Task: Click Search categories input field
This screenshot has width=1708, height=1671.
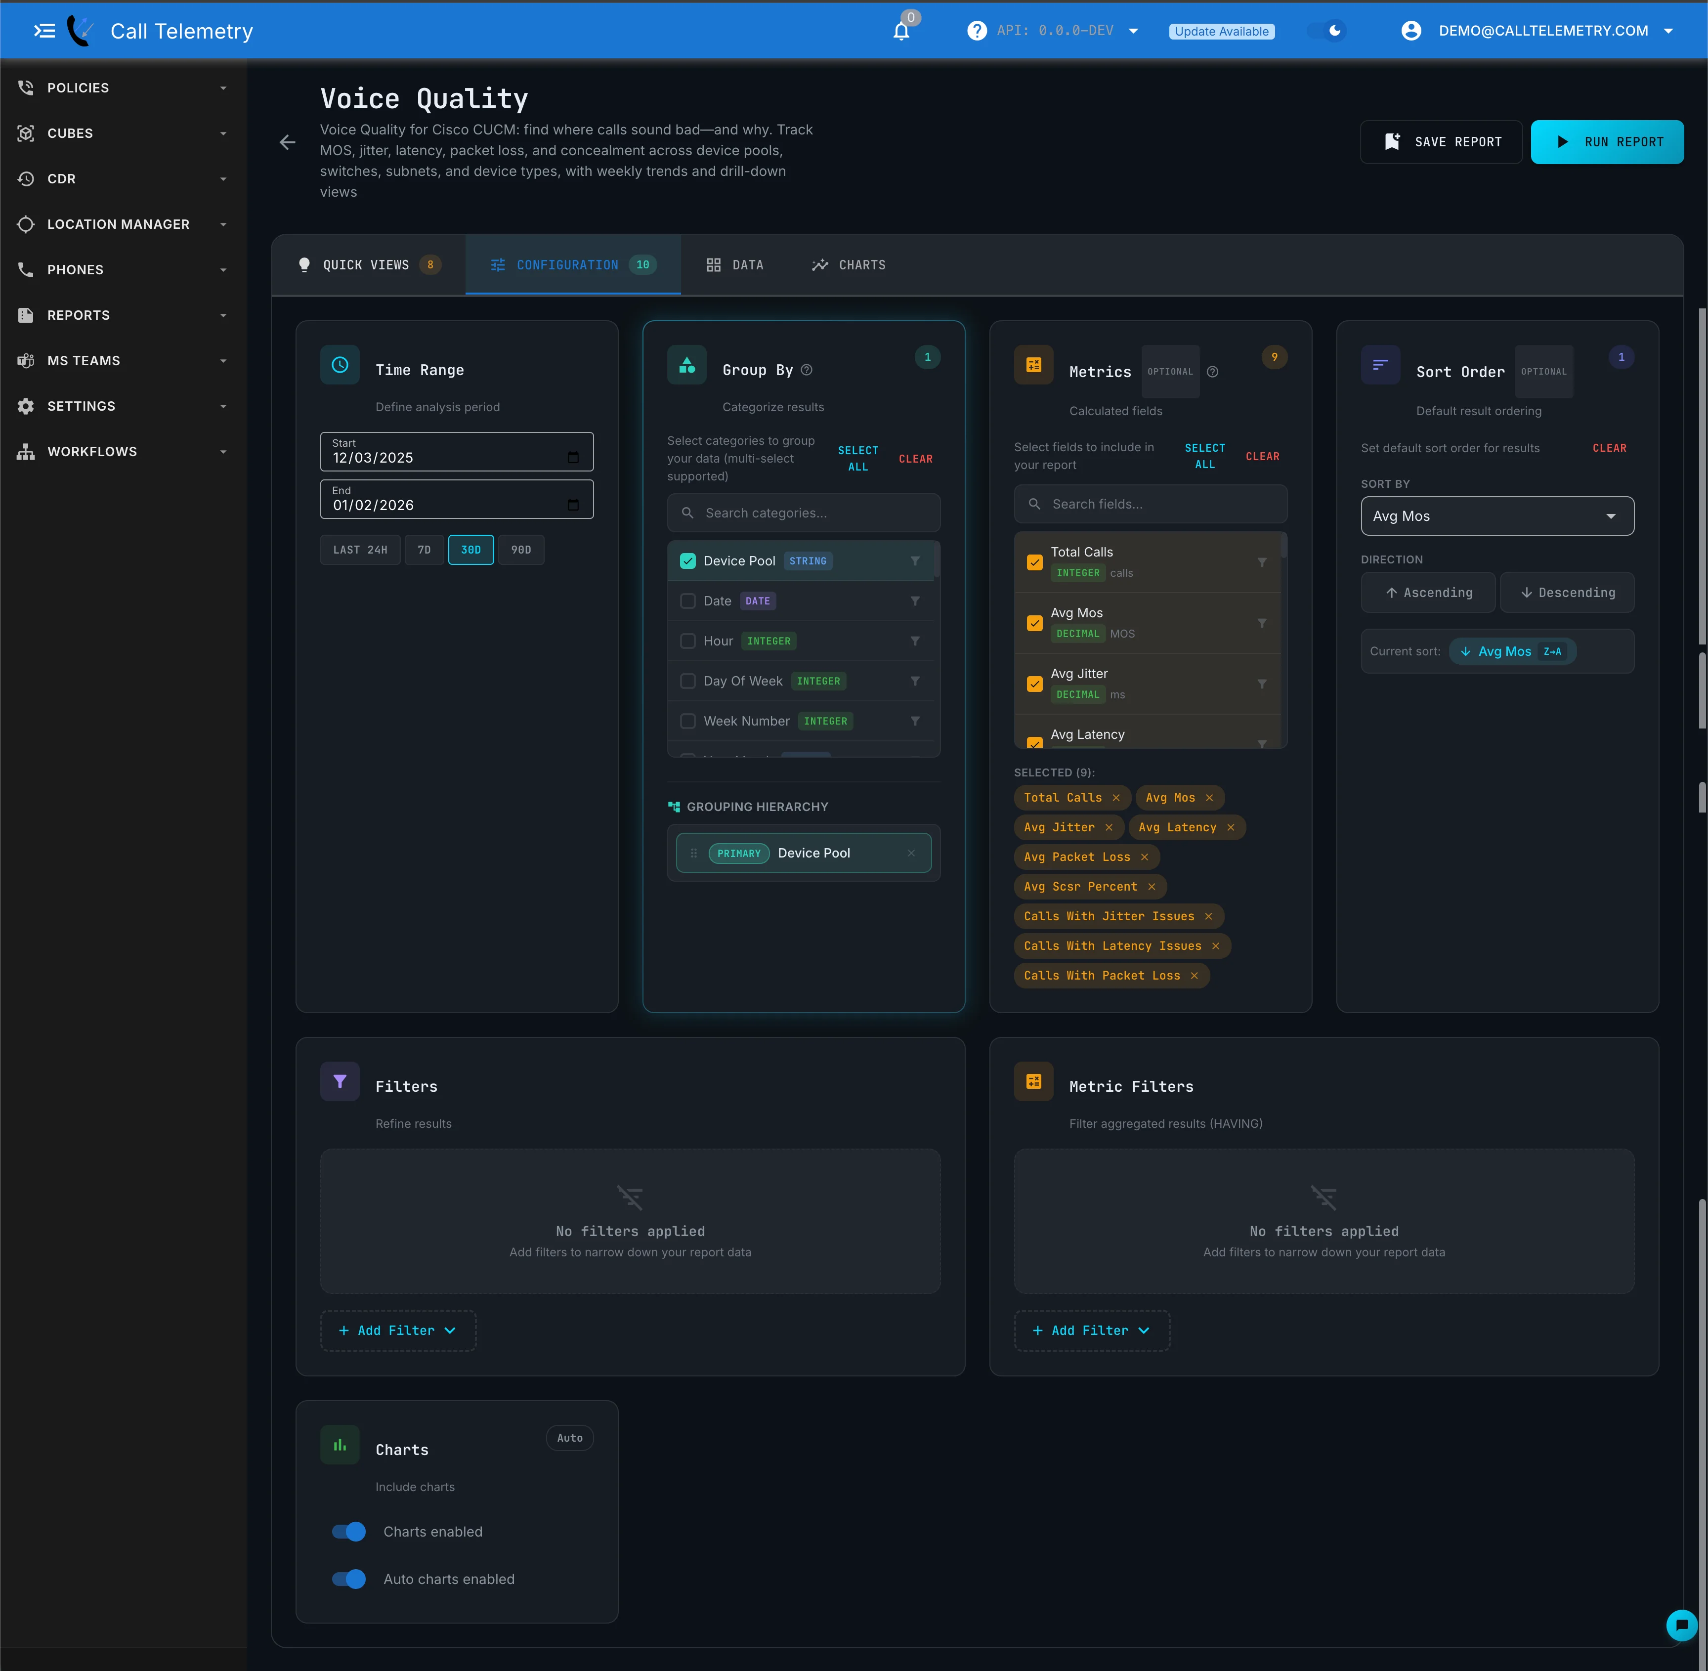Action: 804,513
